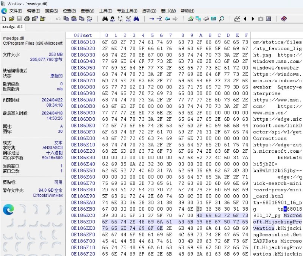Screen dimensions: 303x256
Task: Click the 'bnRwLm1zbi5jbg==' decoded text
Action: (x=278, y=171)
